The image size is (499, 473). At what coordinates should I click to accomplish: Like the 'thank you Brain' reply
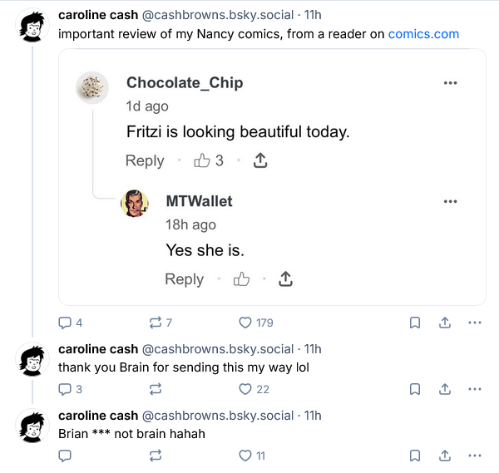coord(245,389)
